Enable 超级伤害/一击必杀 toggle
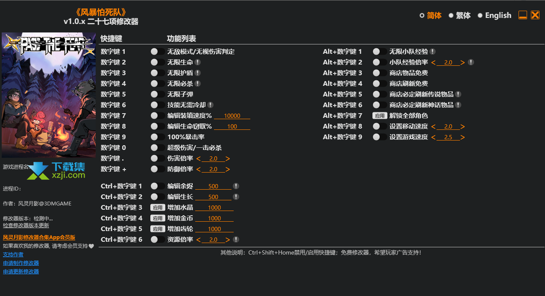 pyautogui.click(x=158, y=148)
